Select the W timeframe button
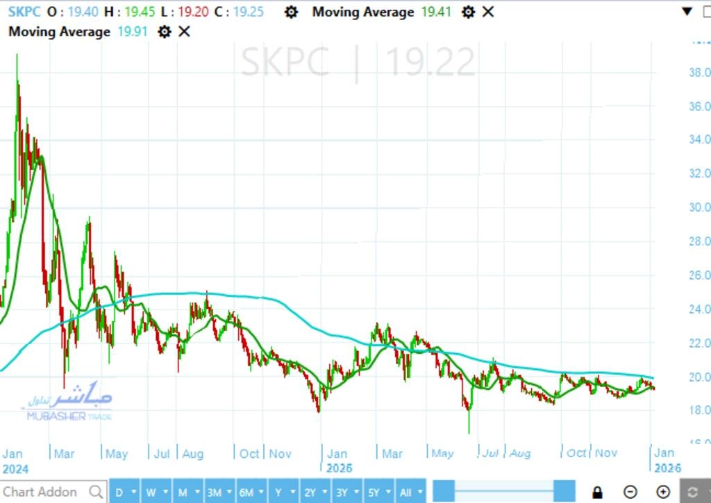Screen dimensions: 711x503 [150, 493]
